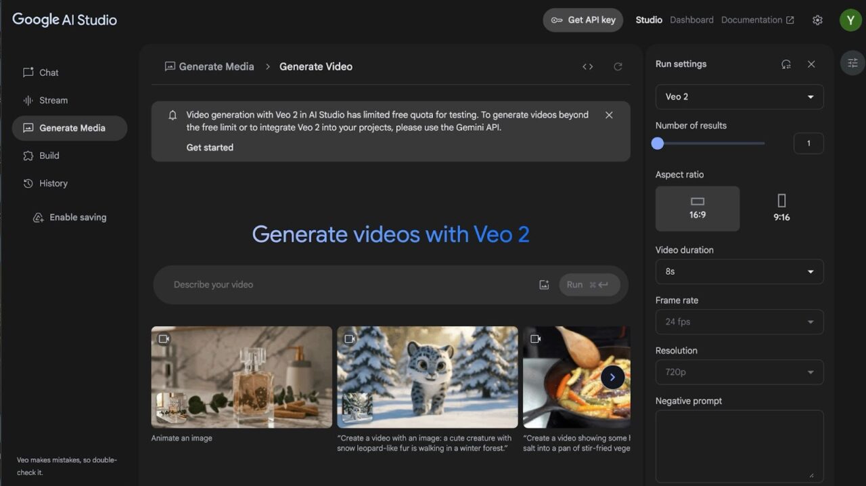Click into the Negative prompt text area
This screenshot has width=866, height=486.
coord(739,447)
